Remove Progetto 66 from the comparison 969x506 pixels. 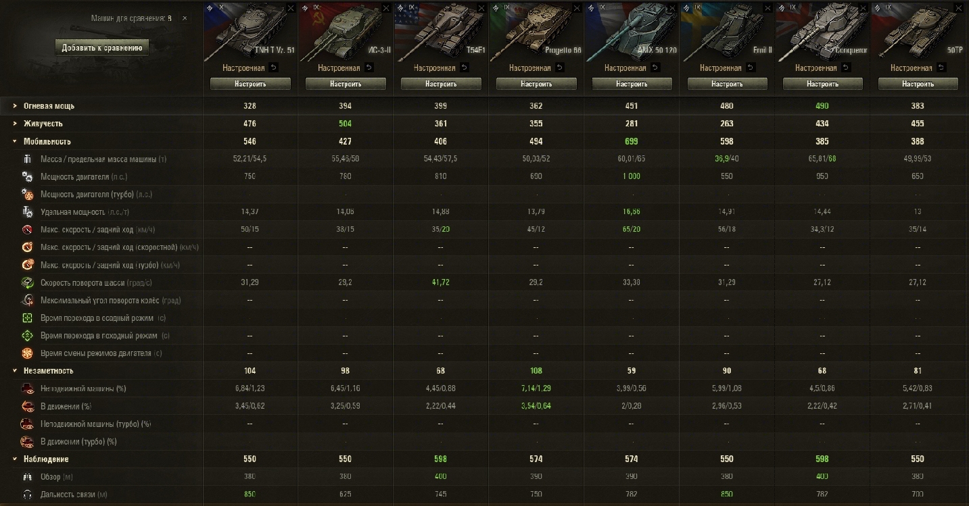(577, 7)
